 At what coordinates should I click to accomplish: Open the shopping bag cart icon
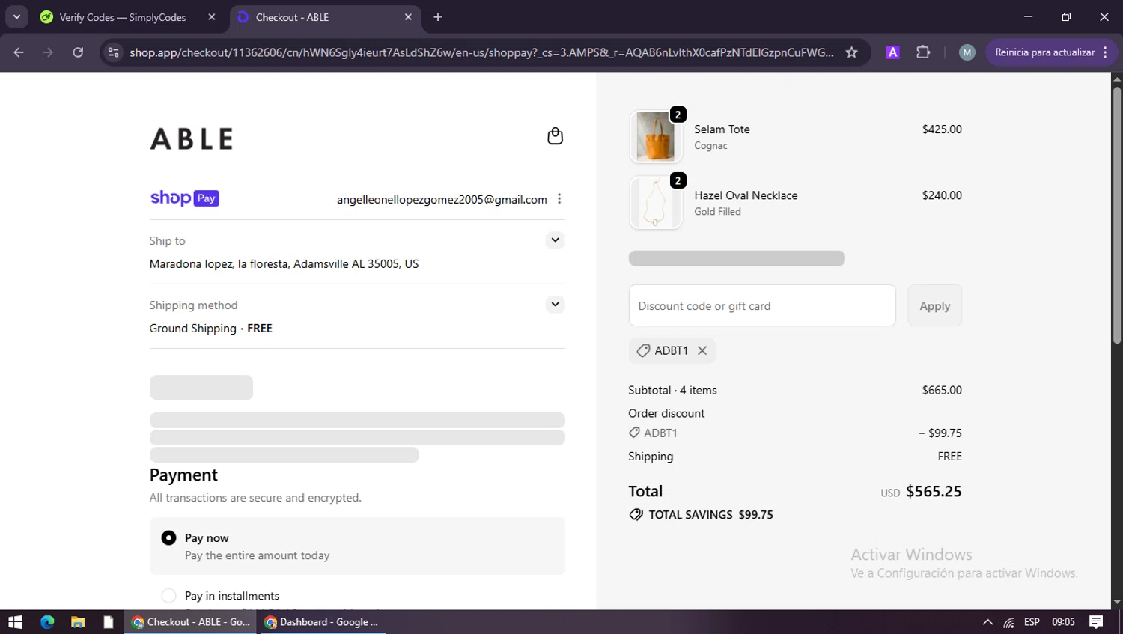click(555, 136)
